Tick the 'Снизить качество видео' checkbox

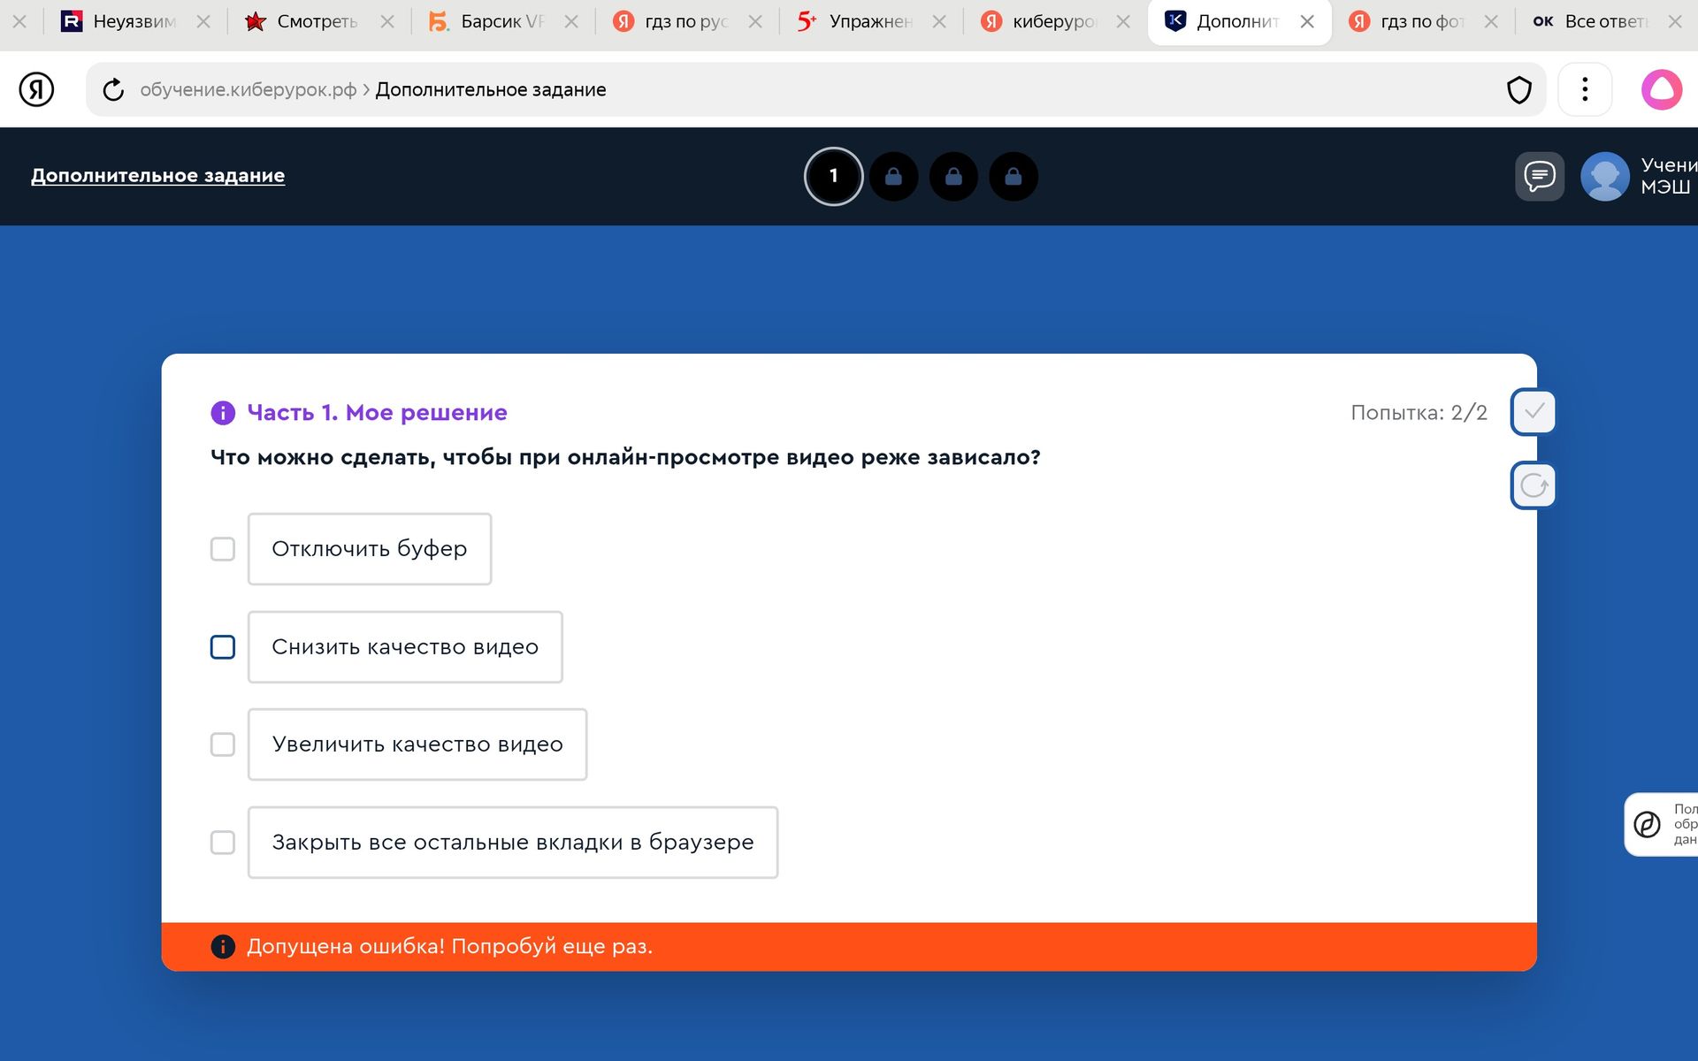click(223, 647)
